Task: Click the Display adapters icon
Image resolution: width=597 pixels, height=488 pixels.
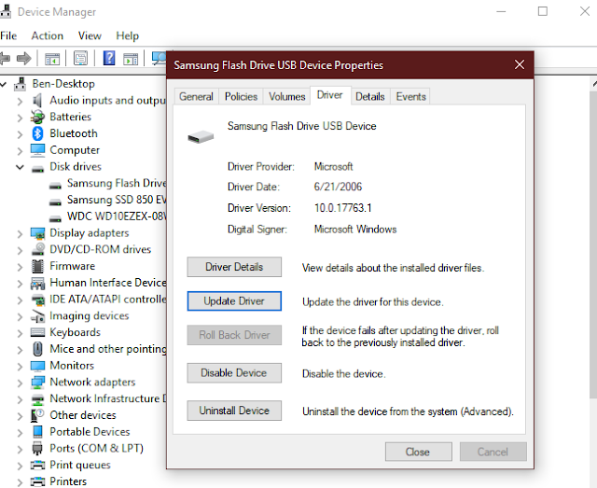Action: coord(37,233)
